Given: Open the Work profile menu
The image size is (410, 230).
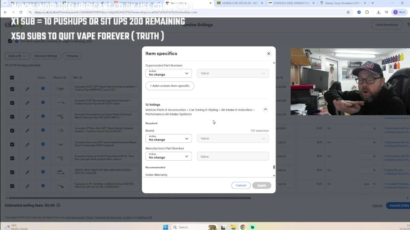Looking at the screenshot, I should tap(399, 12).
